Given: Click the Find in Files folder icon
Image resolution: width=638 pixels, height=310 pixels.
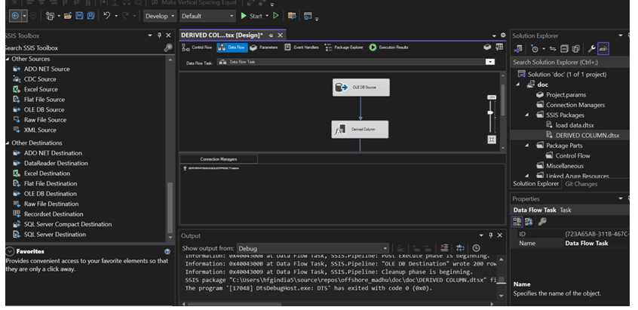Looking at the screenshot, I should click(292, 16).
